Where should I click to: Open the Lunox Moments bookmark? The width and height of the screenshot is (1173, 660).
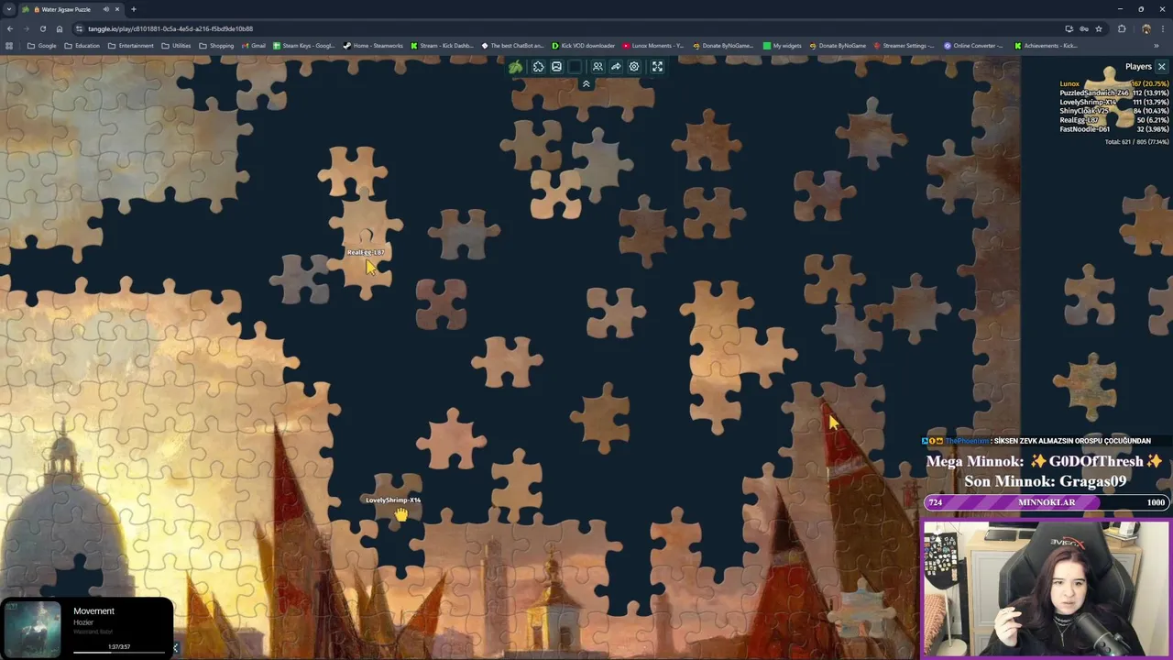pos(653,46)
